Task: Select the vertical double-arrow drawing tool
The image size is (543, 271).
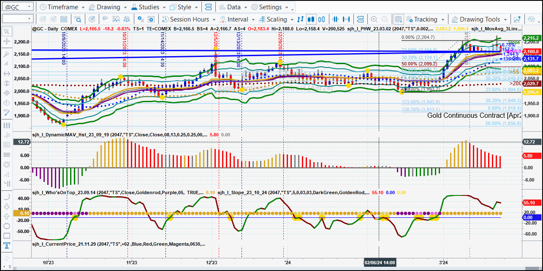Action: tap(7, 84)
